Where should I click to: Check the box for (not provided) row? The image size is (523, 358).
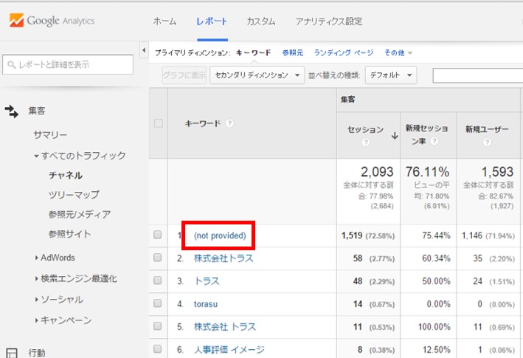157,235
